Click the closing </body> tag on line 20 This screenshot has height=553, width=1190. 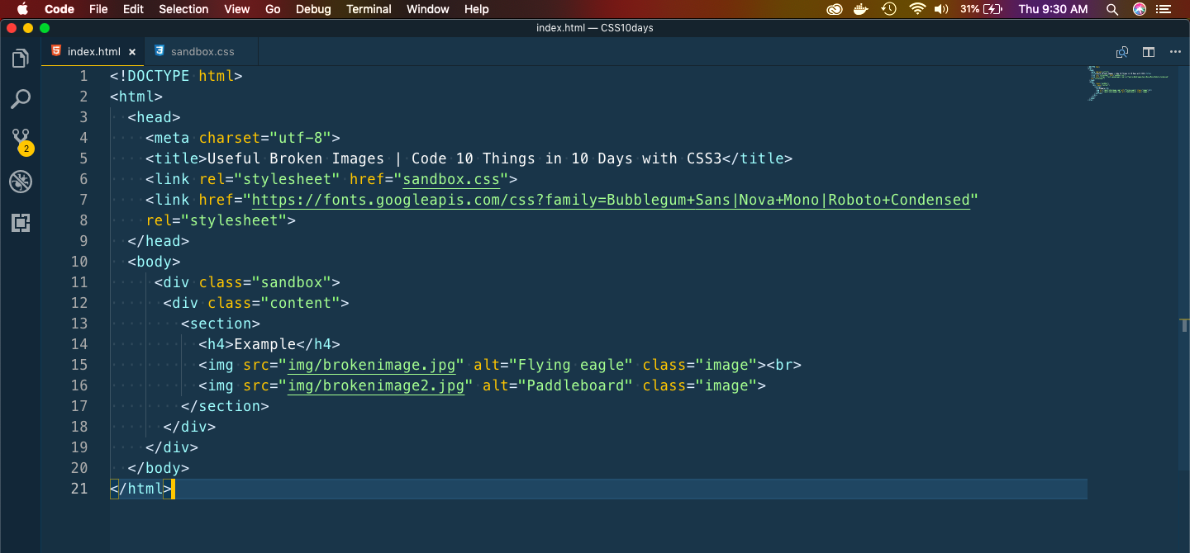(x=159, y=468)
